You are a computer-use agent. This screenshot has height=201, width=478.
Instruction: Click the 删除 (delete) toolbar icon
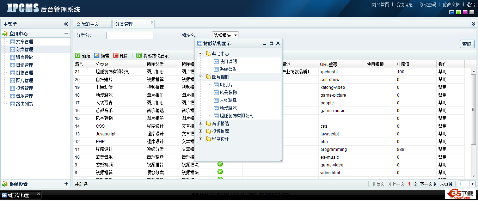[x=116, y=56]
